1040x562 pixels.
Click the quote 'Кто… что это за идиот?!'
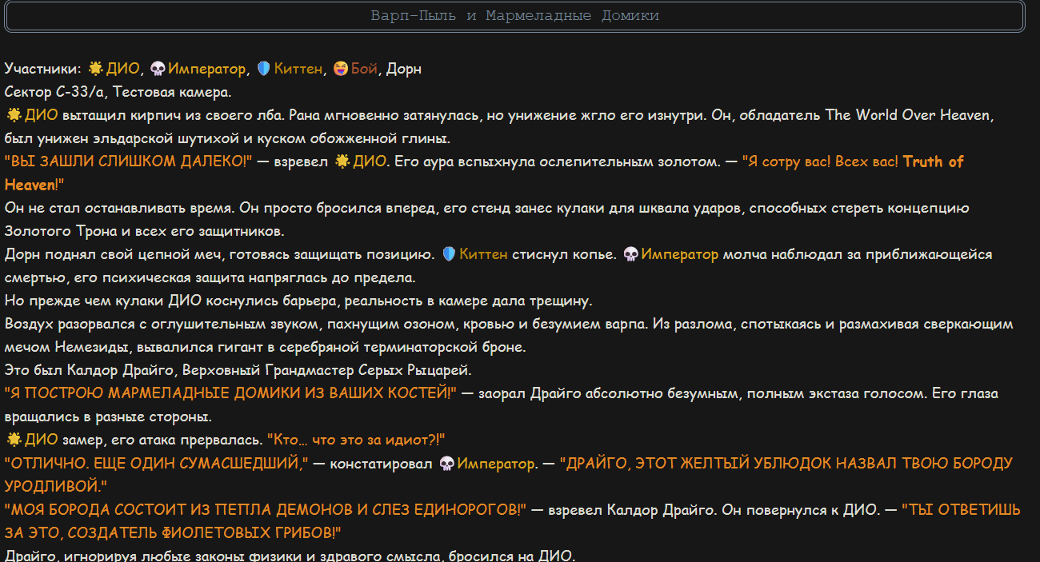tap(356, 440)
